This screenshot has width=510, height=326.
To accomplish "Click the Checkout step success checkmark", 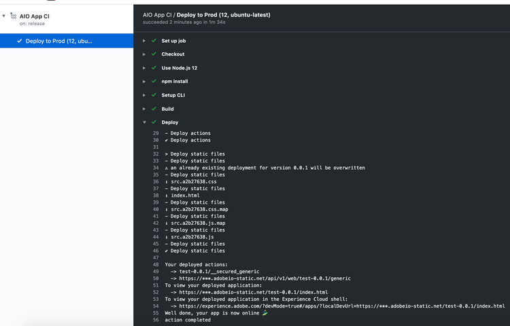I will coord(154,54).
